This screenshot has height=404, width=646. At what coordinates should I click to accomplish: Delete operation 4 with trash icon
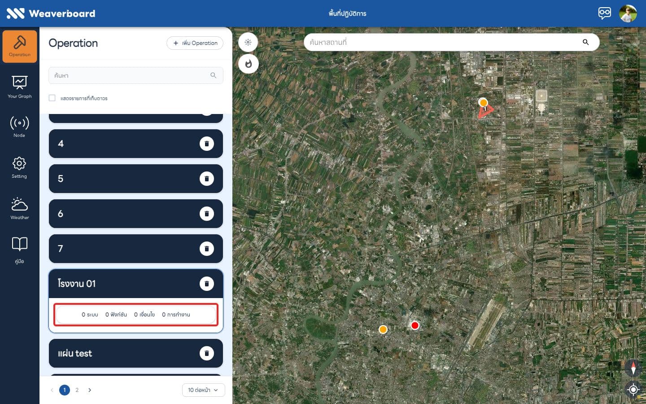206,144
